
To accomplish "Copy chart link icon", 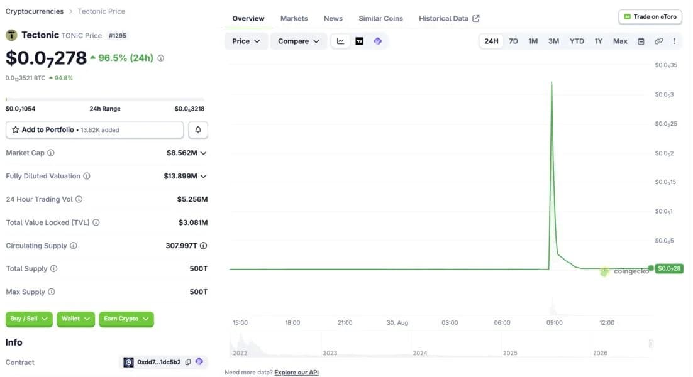I will [x=658, y=41].
